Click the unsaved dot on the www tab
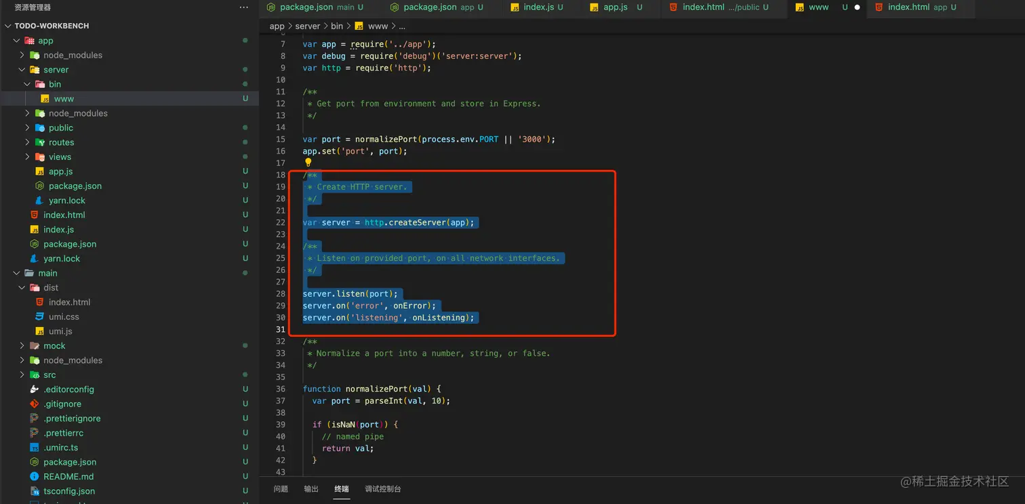The height and width of the screenshot is (504, 1025). 857,7
